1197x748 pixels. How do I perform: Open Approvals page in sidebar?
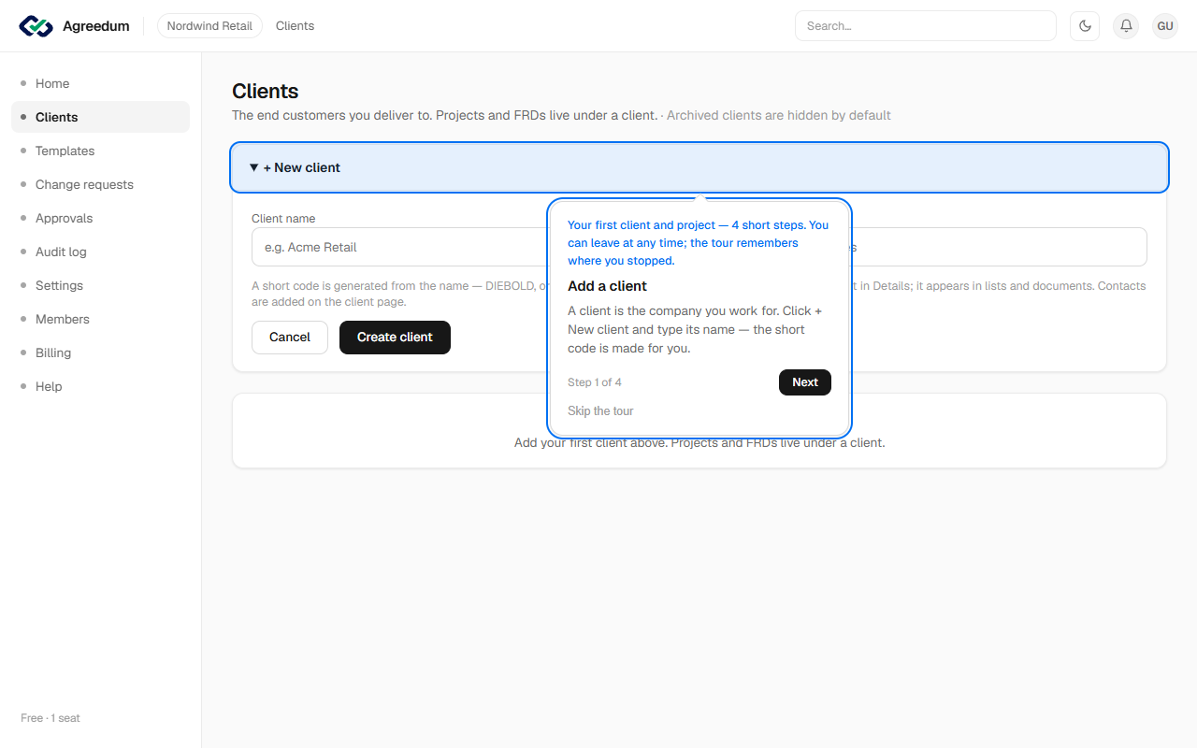point(100,218)
